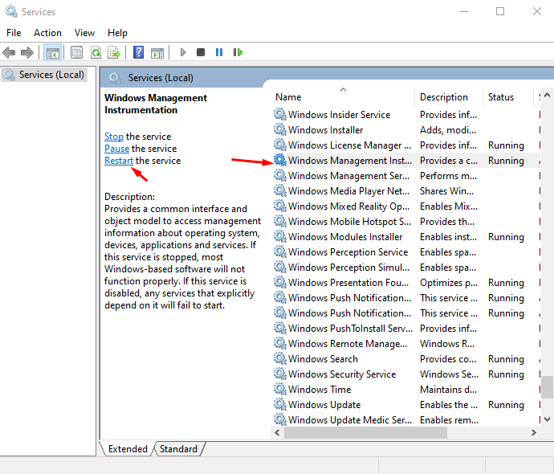Select the Windows Presentation Fou... row name

tap(348, 283)
